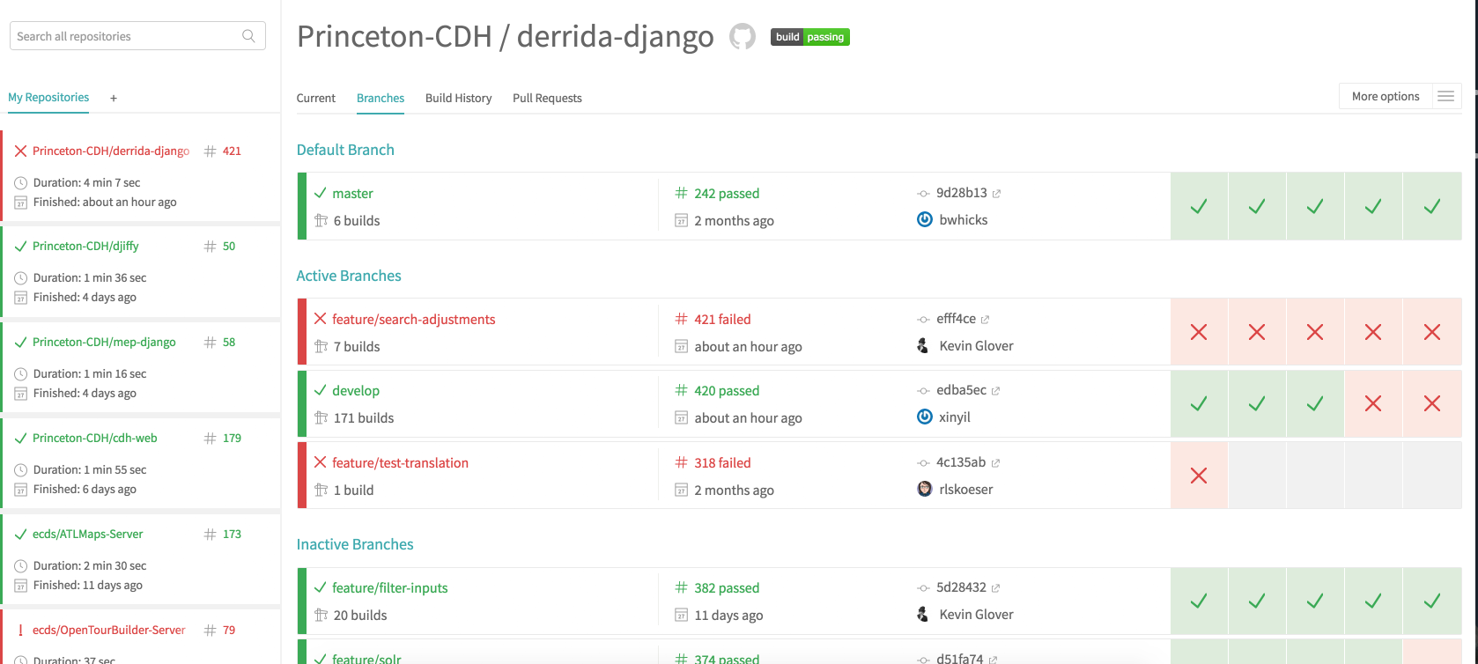The width and height of the screenshot is (1478, 664).
Task: Click last failed tile of develop branch
Action: pyautogui.click(x=1432, y=403)
